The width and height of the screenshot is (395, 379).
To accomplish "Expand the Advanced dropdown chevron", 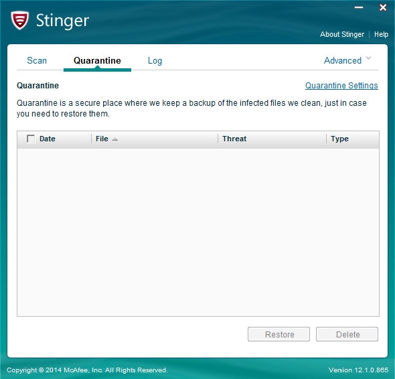I will coord(368,58).
